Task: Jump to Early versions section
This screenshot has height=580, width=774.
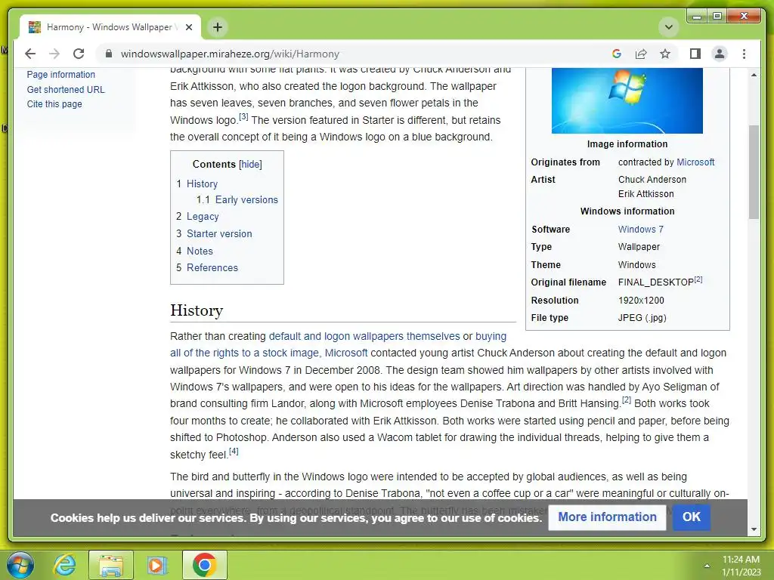Action: click(x=246, y=199)
